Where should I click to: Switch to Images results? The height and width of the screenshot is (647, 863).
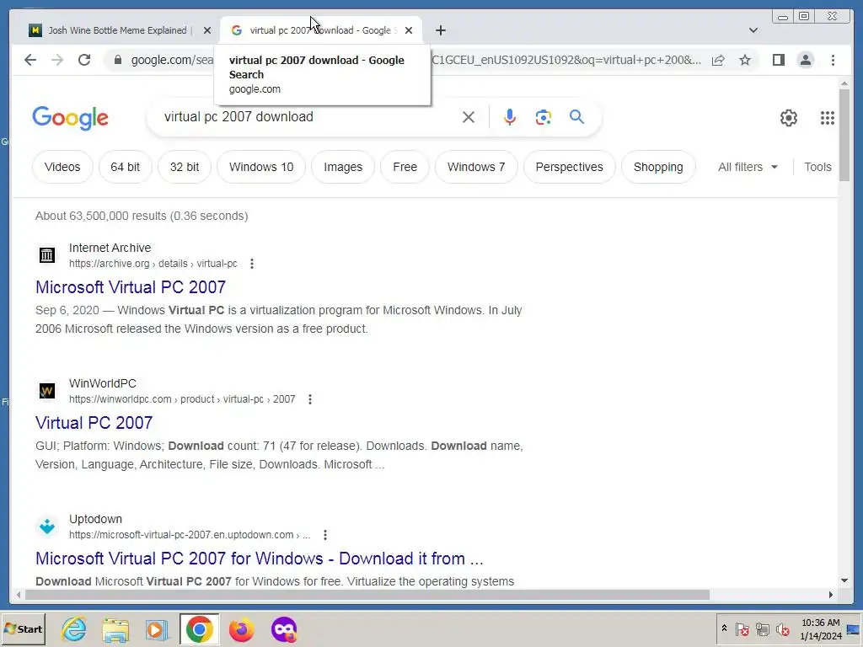[x=343, y=167]
